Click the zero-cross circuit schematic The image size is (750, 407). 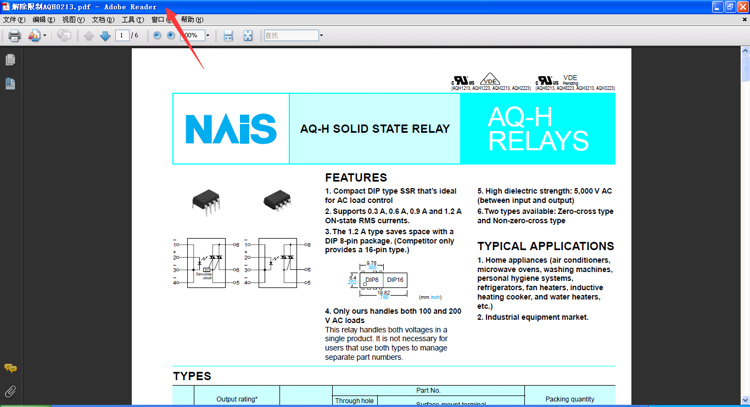206,263
